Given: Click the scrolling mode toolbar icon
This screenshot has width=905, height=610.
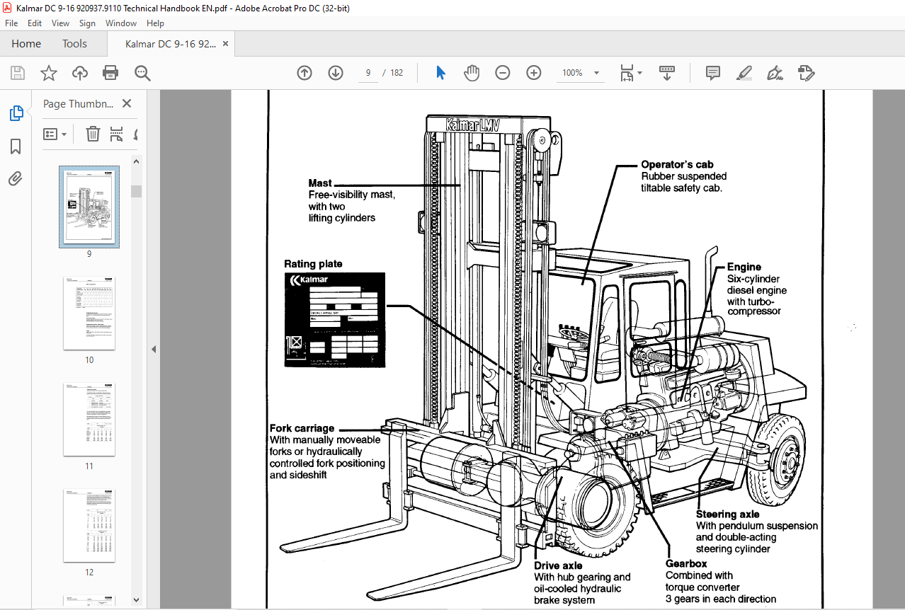Looking at the screenshot, I should pos(666,73).
